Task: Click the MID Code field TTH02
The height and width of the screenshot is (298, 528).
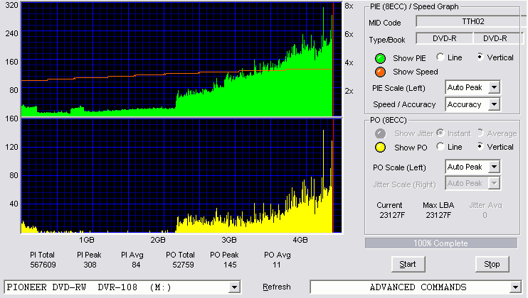Action: click(472, 21)
